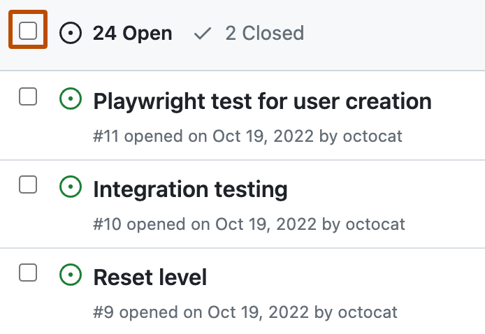The width and height of the screenshot is (485, 334).
Task: Open the Playwright test for user creation issue
Action: (x=262, y=101)
